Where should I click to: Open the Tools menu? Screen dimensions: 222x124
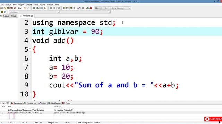[36, 4]
